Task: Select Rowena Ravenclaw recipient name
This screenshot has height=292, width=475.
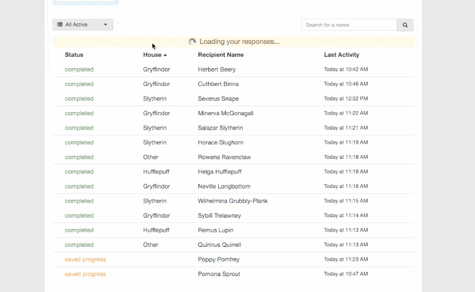Action: coord(224,157)
